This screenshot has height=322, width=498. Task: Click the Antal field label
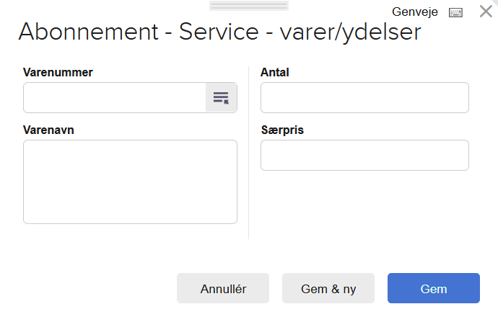pos(275,72)
